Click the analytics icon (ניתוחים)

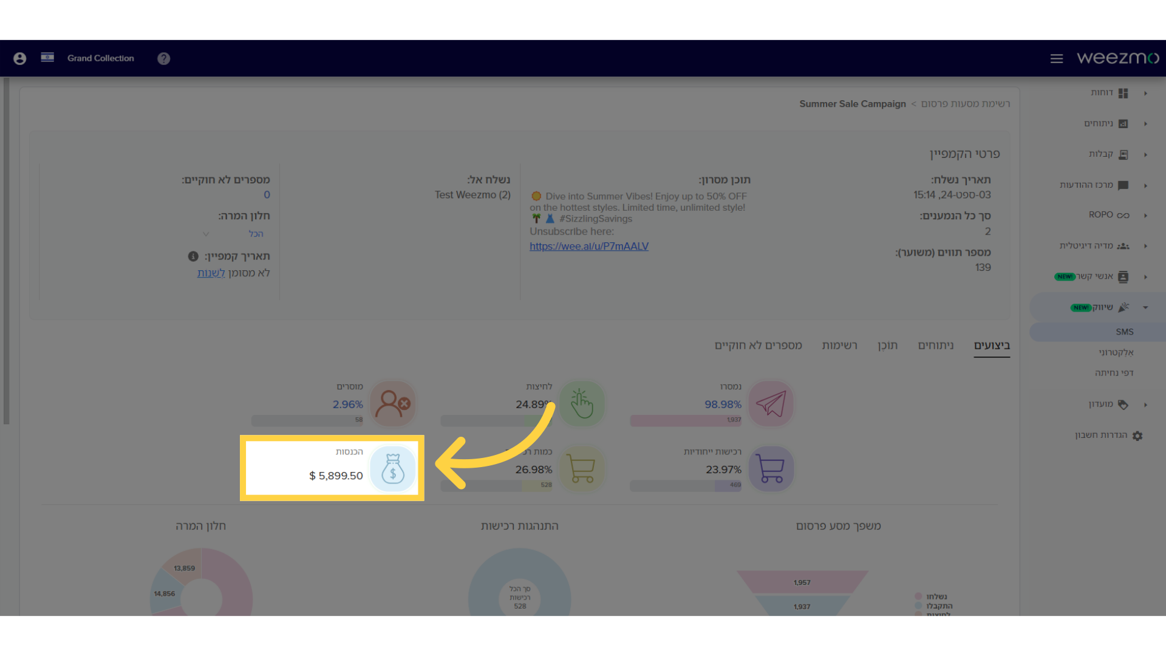pos(1123,124)
